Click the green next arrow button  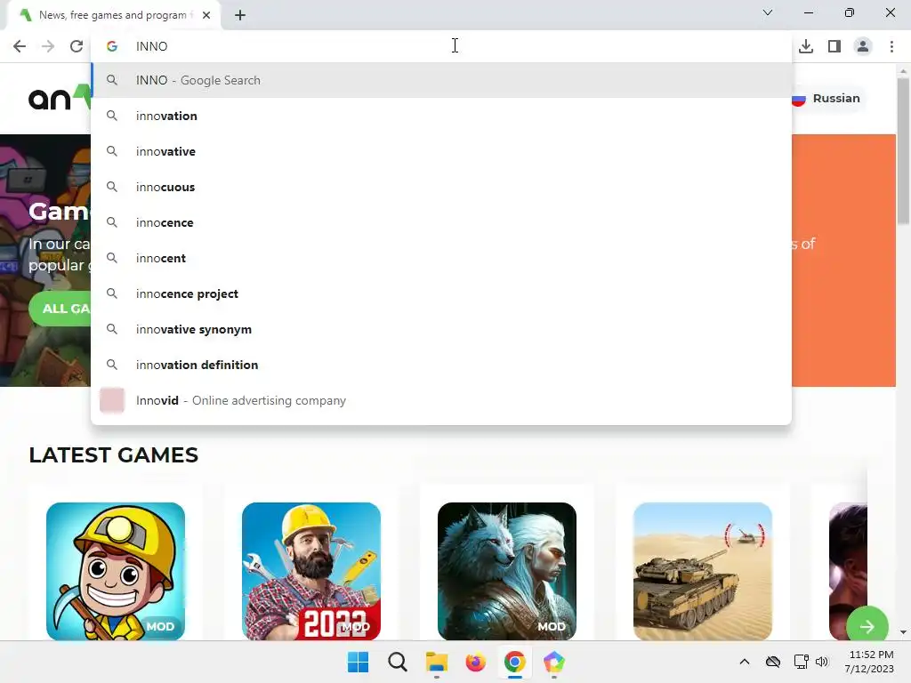click(x=867, y=626)
